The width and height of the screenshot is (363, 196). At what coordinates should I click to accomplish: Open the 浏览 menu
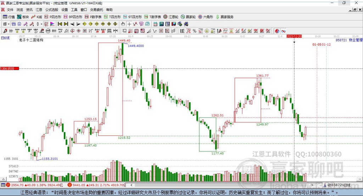[20, 10]
